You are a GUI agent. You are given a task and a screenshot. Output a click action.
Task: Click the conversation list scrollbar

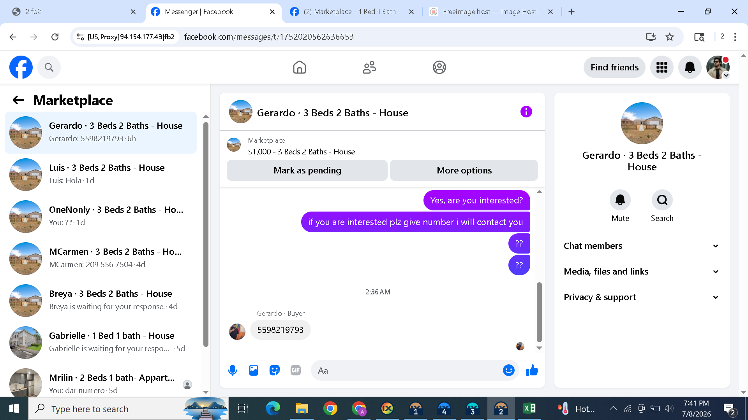206,234
